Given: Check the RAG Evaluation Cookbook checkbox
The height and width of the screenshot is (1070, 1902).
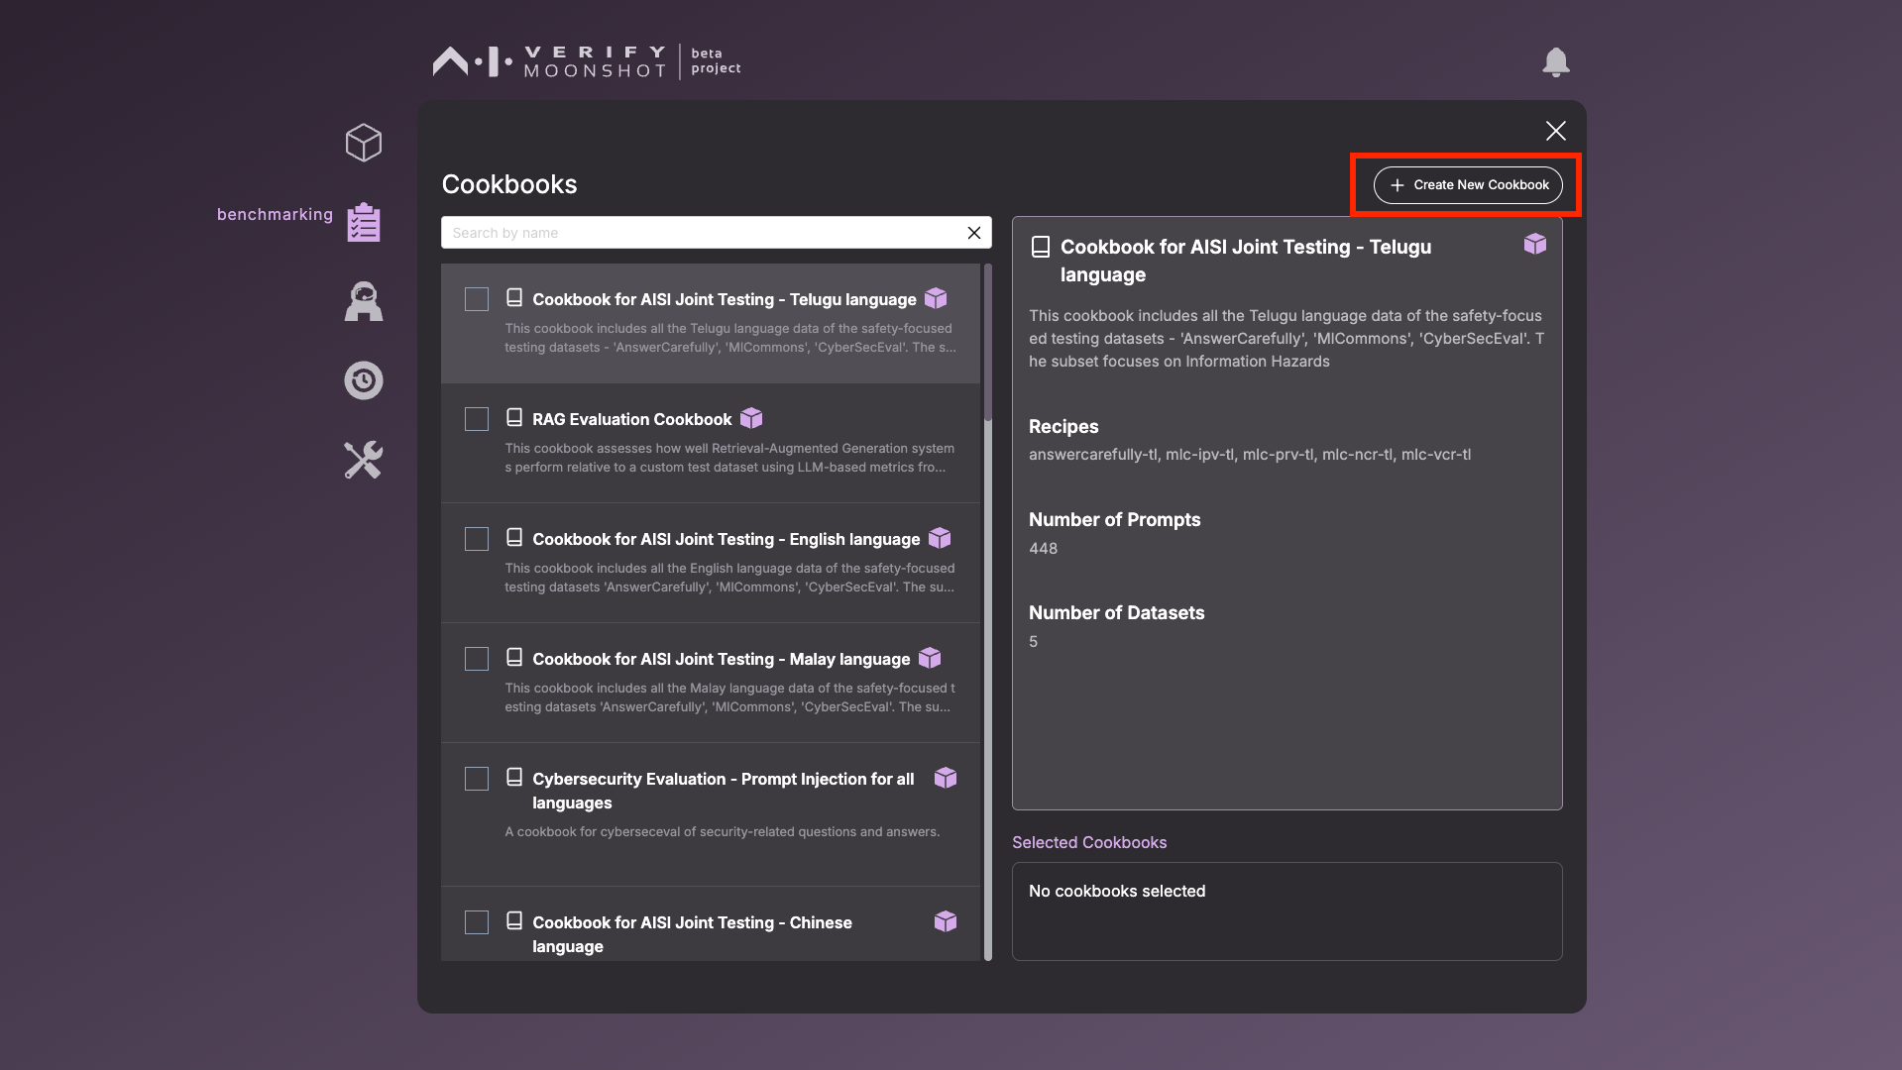Looking at the screenshot, I should point(477,419).
